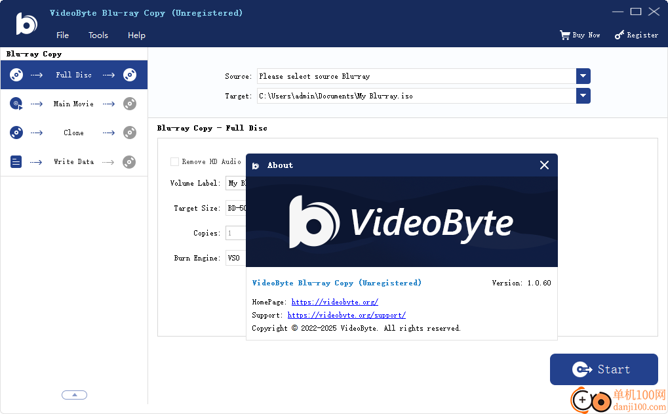The width and height of the screenshot is (668, 414).
Task: Click the Buy Now shopping cart button
Action: point(580,35)
